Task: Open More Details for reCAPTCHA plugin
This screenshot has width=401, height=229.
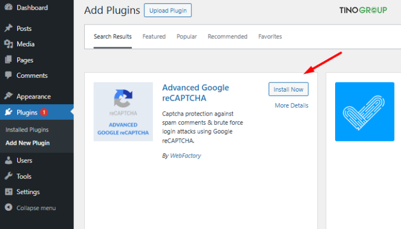Action: (292, 105)
